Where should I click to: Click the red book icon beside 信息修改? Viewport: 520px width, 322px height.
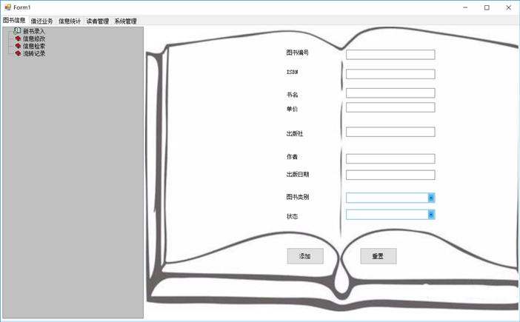tap(18, 38)
